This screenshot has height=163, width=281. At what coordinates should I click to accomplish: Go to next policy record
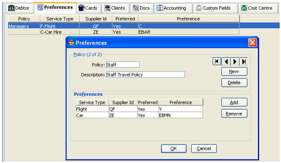[x=235, y=61]
